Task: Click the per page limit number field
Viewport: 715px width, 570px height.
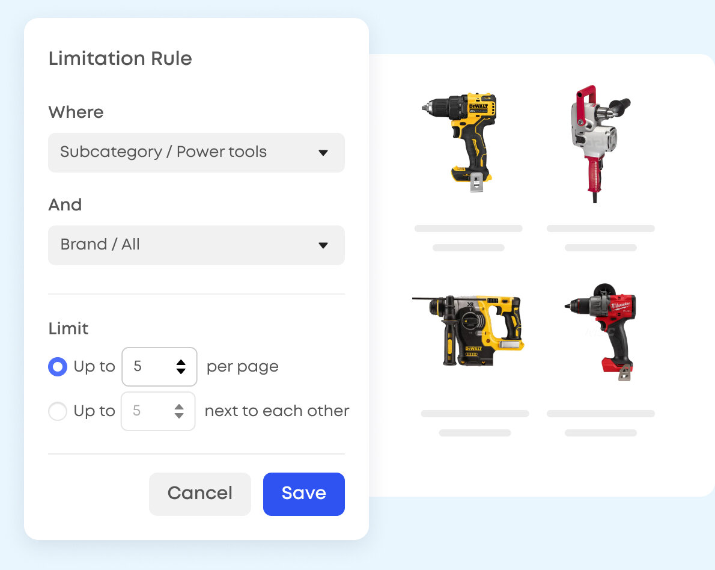Action: (x=159, y=366)
